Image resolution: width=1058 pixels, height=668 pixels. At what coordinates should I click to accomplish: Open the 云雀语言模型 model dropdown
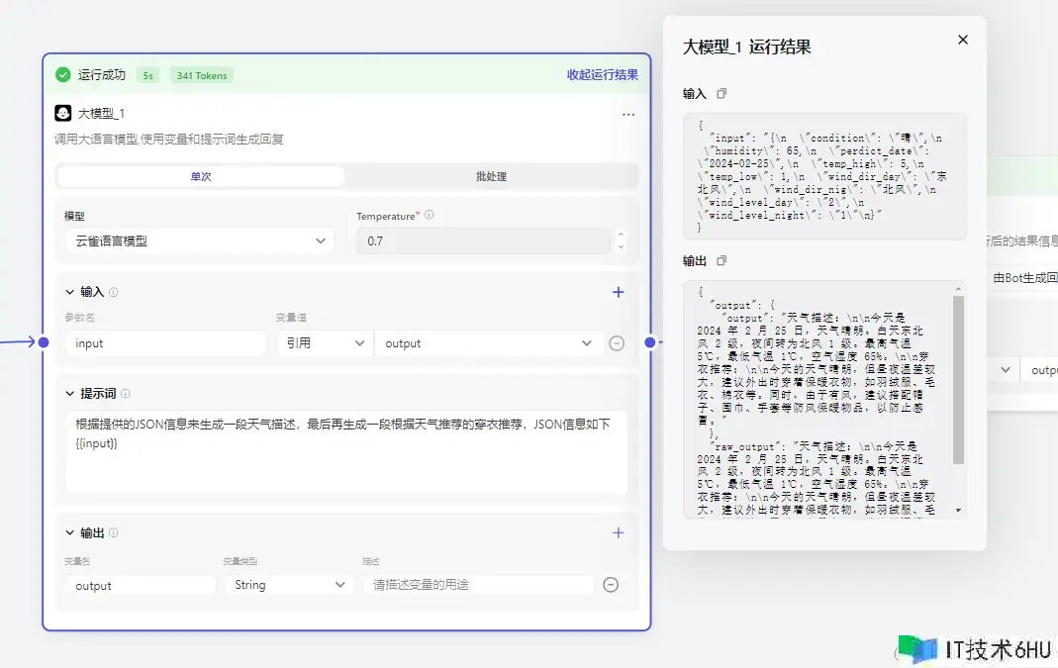[x=199, y=240]
